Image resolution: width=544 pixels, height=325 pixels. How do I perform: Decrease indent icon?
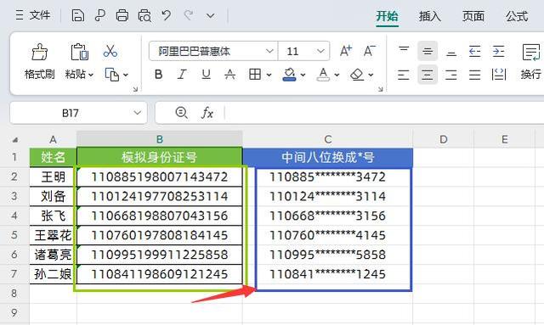(474, 51)
